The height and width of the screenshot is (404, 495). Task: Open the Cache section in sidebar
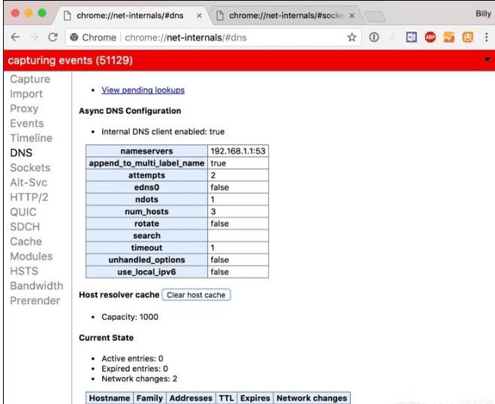point(26,241)
